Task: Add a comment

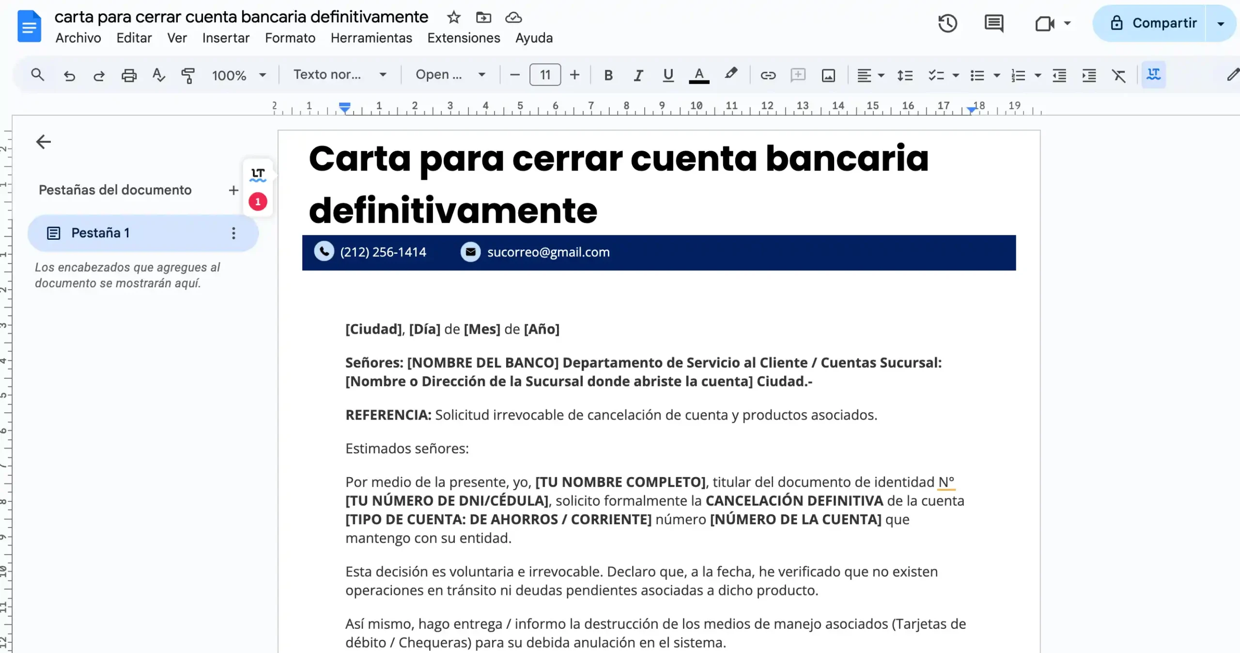Action: pos(797,75)
